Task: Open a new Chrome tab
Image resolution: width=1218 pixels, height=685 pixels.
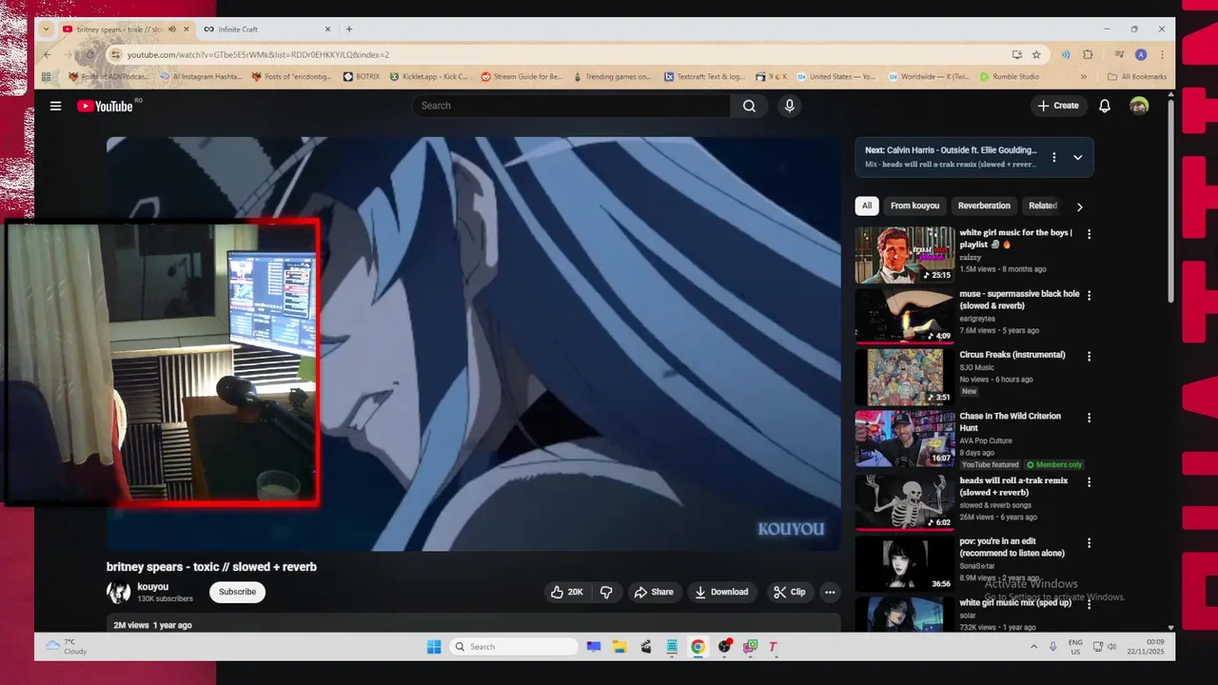Action: click(349, 29)
